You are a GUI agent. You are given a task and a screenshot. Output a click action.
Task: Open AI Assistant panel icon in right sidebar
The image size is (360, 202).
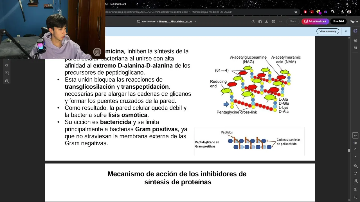(x=355, y=31)
